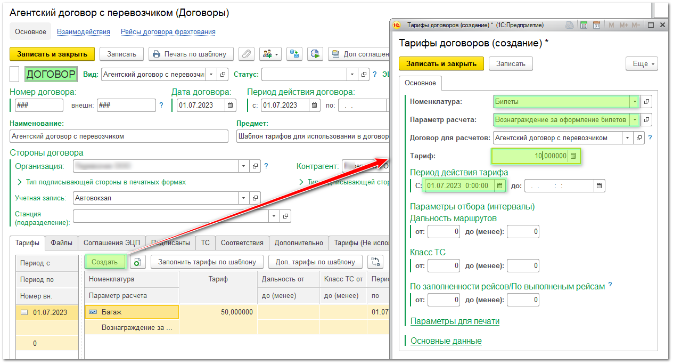
Task: Open the Номенклатура item form icon
Action: tap(646, 101)
